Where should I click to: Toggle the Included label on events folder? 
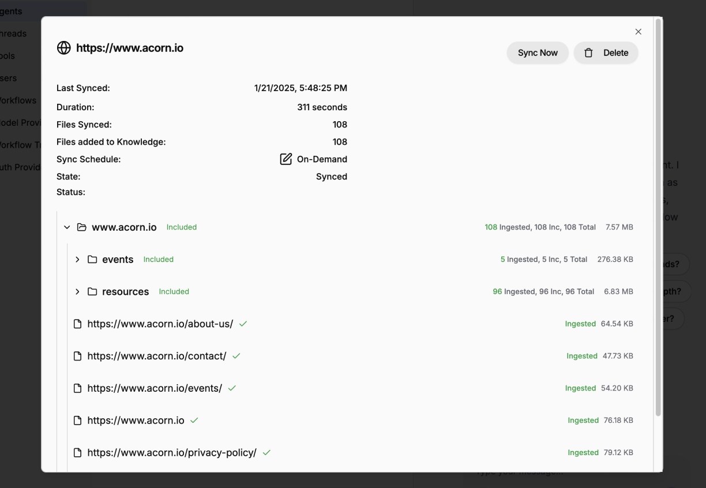click(x=158, y=260)
